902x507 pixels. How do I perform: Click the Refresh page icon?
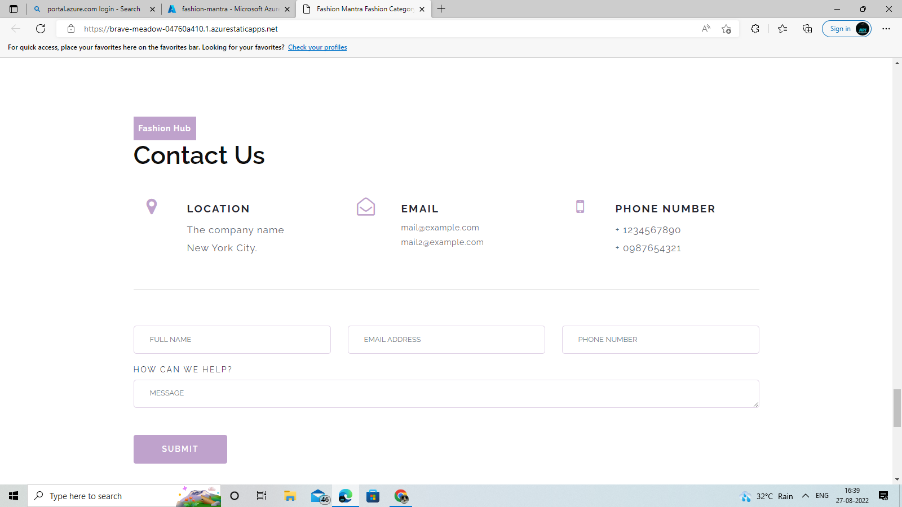(40, 29)
